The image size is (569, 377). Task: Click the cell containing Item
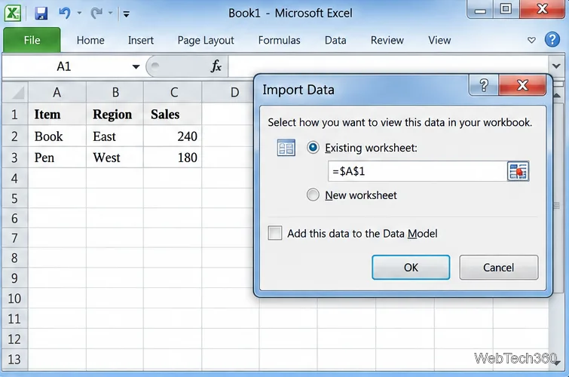57,115
